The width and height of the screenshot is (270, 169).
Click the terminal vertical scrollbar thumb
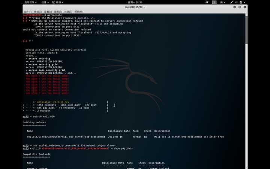(x=246, y=29)
